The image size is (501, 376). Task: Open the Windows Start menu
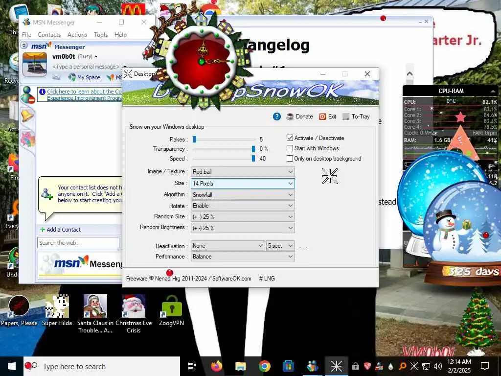(12, 366)
